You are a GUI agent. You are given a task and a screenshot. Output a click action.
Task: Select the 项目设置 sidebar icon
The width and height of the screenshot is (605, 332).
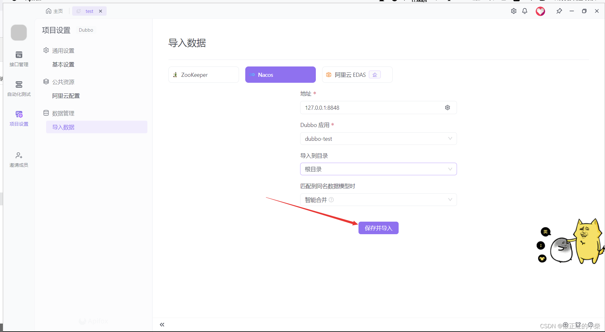click(x=19, y=119)
